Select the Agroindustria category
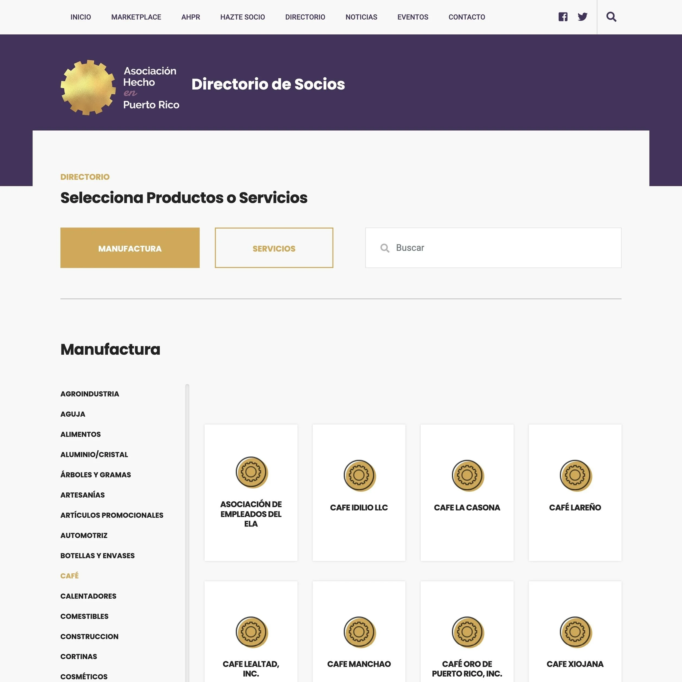This screenshot has width=682, height=682. [90, 394]
